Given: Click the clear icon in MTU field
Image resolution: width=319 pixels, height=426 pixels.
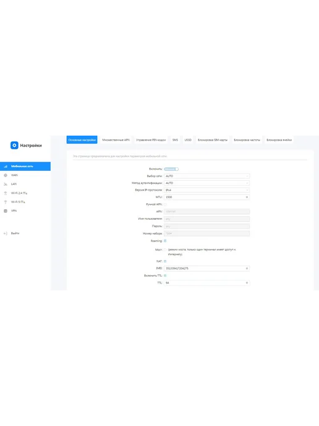Looking at the screenshot, I should [x=247, y=198].
